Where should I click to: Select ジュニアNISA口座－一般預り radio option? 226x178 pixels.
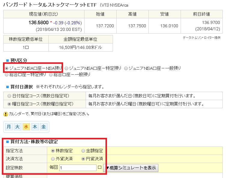click(126, 68)
